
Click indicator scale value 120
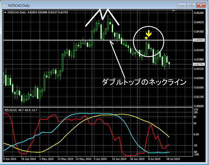coord(196,110)
